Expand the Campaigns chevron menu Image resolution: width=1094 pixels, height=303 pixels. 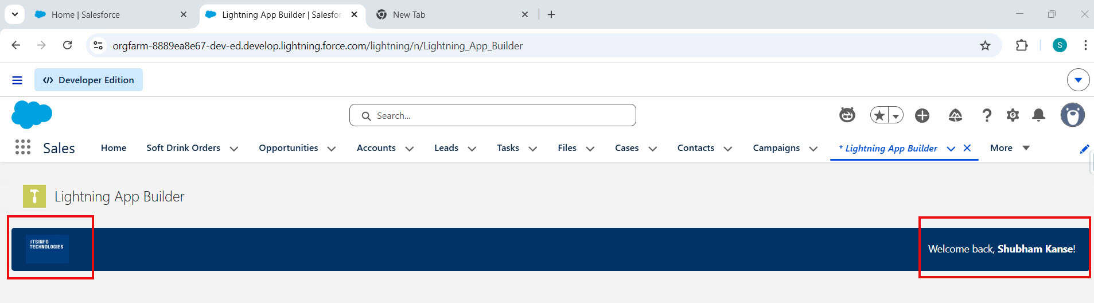click(813, 149)
